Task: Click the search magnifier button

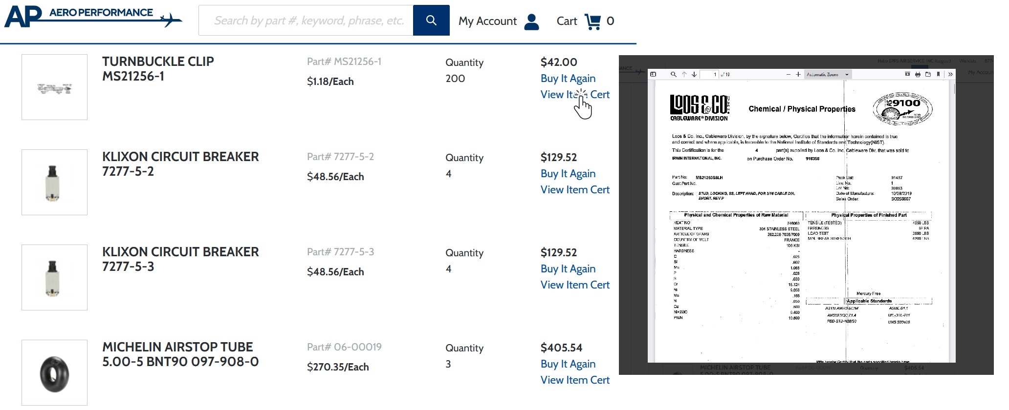Action: pyautogui.click(x=431, y=20)
